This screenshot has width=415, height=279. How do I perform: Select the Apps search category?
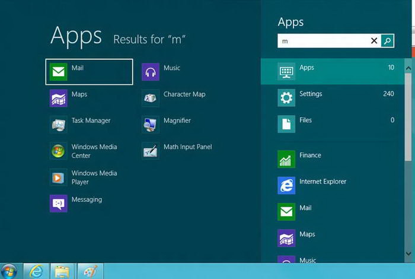(333, 72)
